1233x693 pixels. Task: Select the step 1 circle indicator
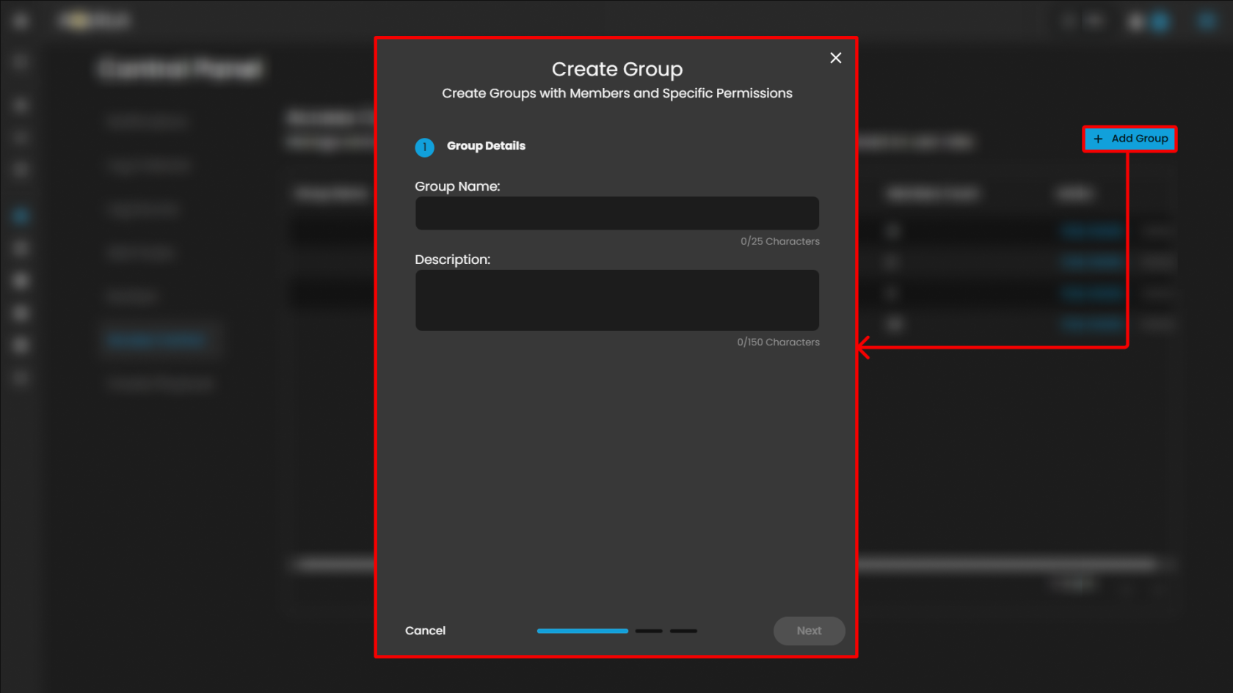coord(424,147)
